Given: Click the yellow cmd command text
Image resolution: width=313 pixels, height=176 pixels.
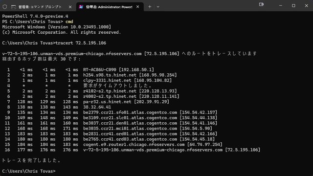Looking at the screenshot, I should (69, 22).
